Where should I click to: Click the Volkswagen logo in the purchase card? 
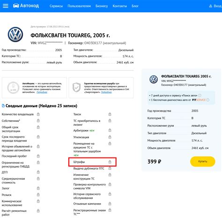coord(154,79)
